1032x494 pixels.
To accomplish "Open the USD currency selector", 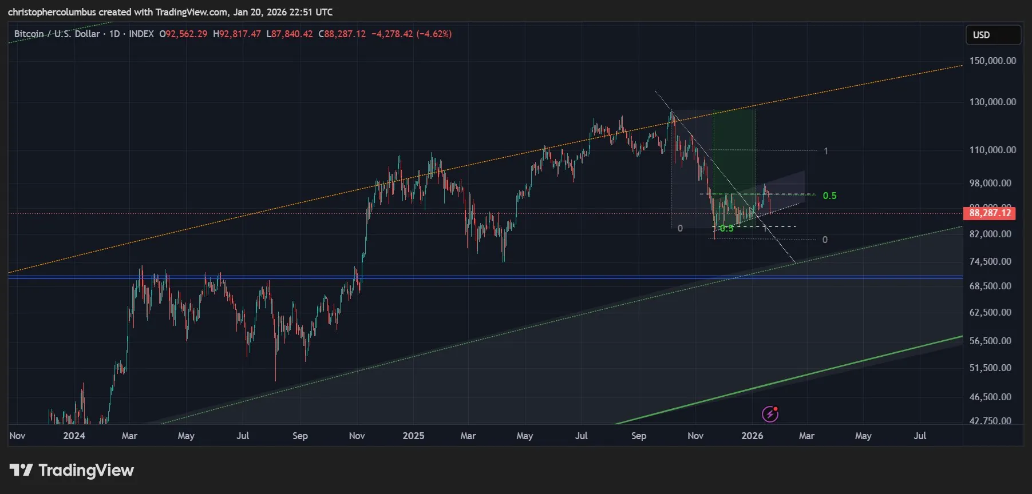I will point(993,35).
